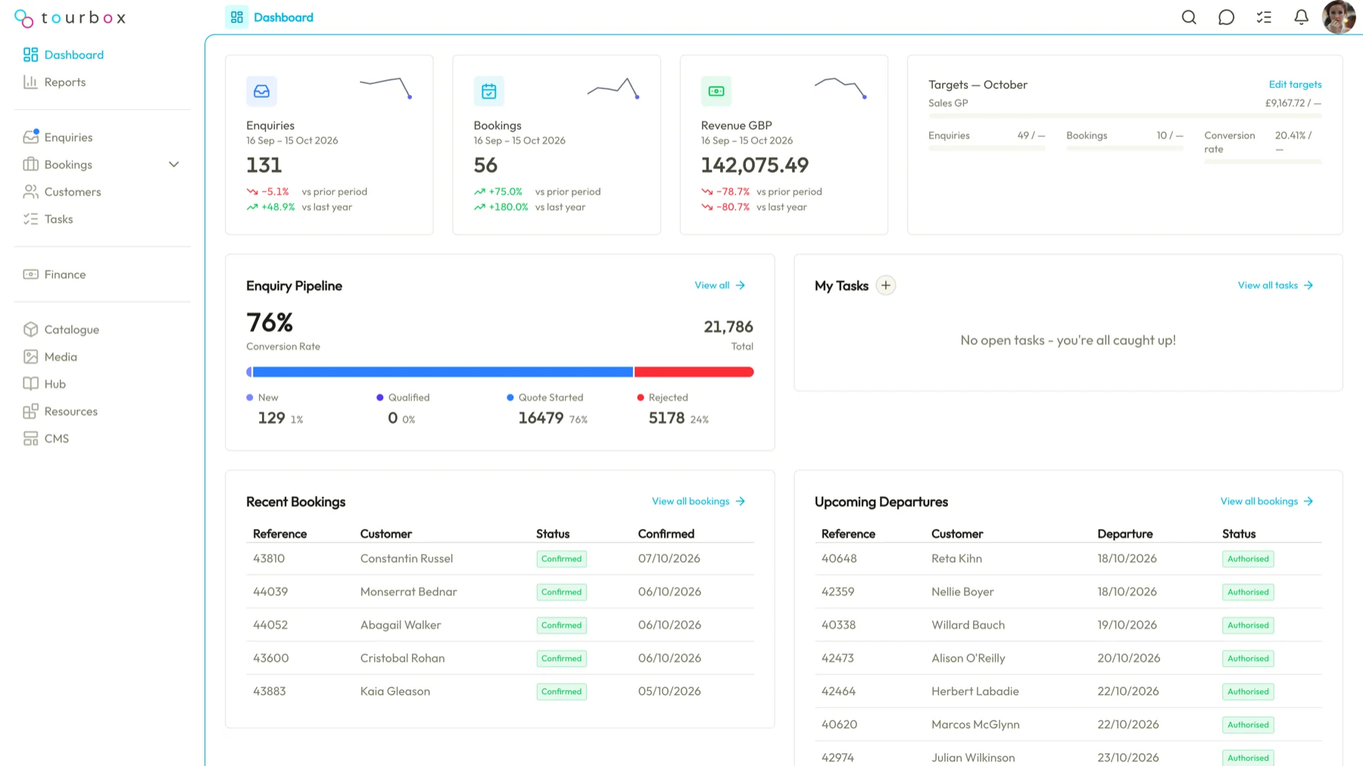Select customer Marcos McGlynn

[975, 725]
